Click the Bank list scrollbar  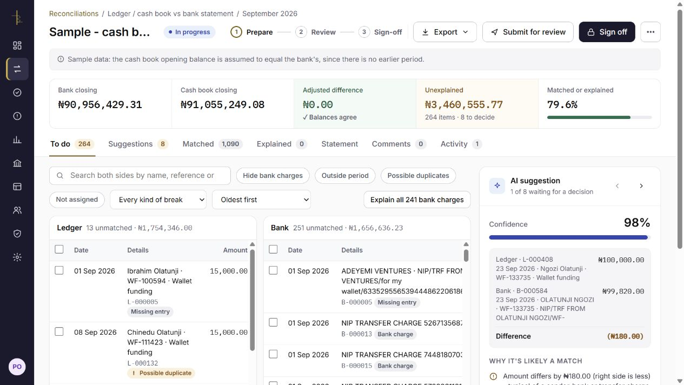[x=466, y=255]
